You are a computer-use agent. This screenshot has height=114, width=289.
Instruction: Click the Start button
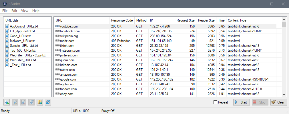click(x=242, y=102)
